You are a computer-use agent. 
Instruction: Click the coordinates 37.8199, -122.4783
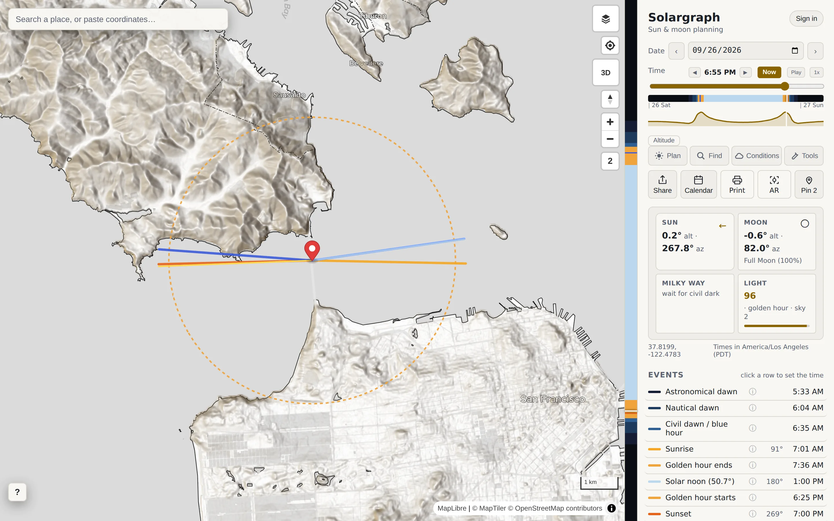(x=664, y=351)
